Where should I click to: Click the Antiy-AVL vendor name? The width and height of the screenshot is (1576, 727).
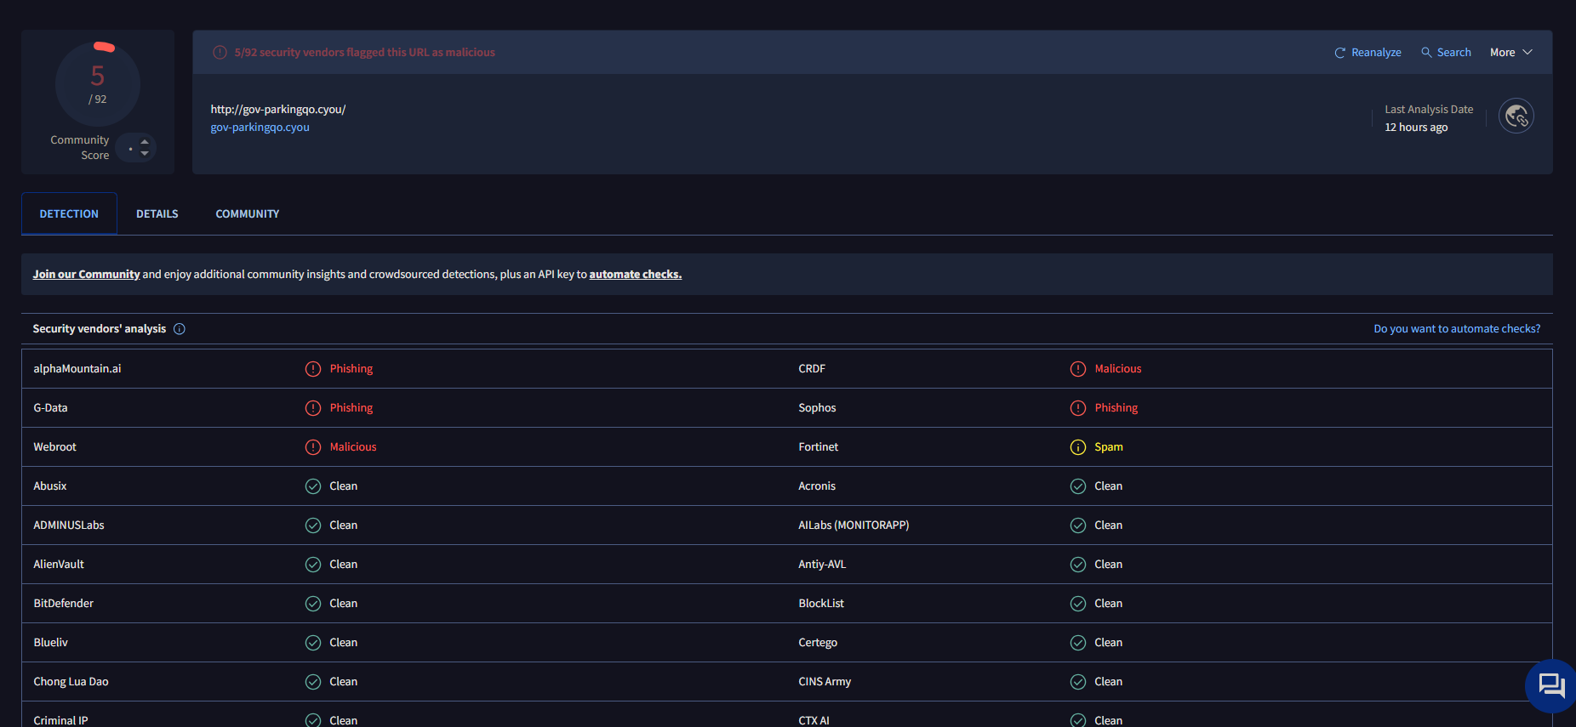[822, 565]
